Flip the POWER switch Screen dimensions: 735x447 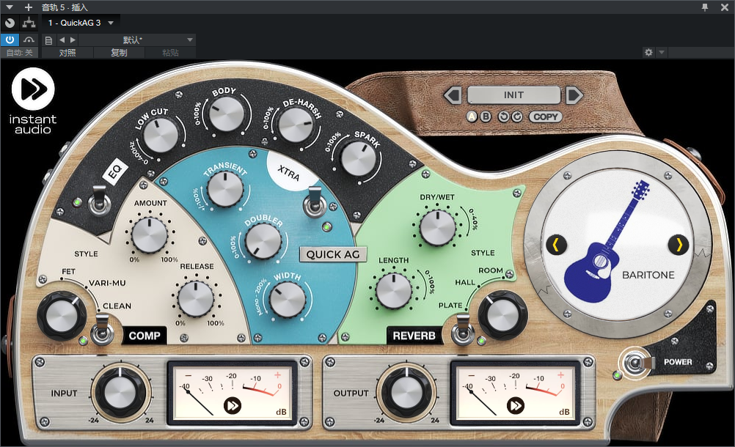click(637, 363)
